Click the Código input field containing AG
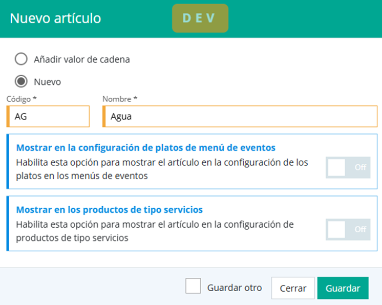Viewport: 382px width, 305px height. [49, 117]
